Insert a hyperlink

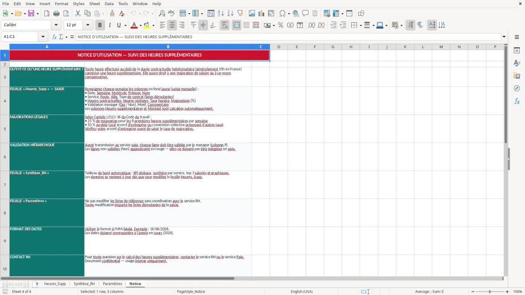coord(296,14)
